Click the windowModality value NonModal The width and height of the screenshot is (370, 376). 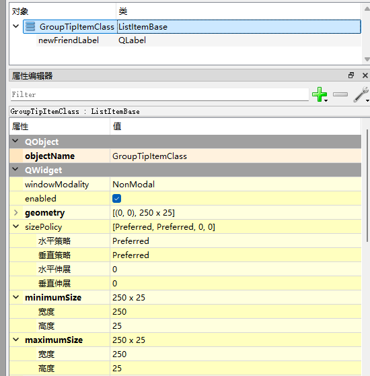(134, 185)
